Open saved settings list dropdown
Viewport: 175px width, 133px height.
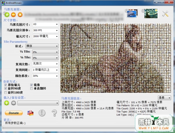[x=38, y=103]
